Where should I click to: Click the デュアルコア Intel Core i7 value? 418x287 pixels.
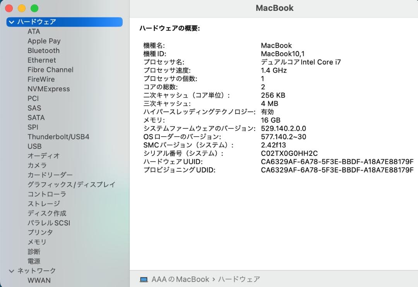[x=301, y=62]
